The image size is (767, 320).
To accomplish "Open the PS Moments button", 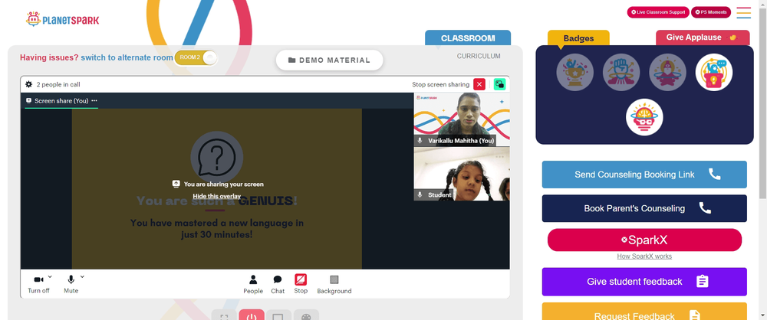I will click(711, 12).
